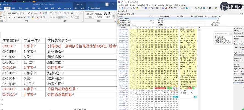Toggle paragraph marks display in Word
Image resolution: width=244 pixels, height=110 pixels.
[x=82, y=13]
